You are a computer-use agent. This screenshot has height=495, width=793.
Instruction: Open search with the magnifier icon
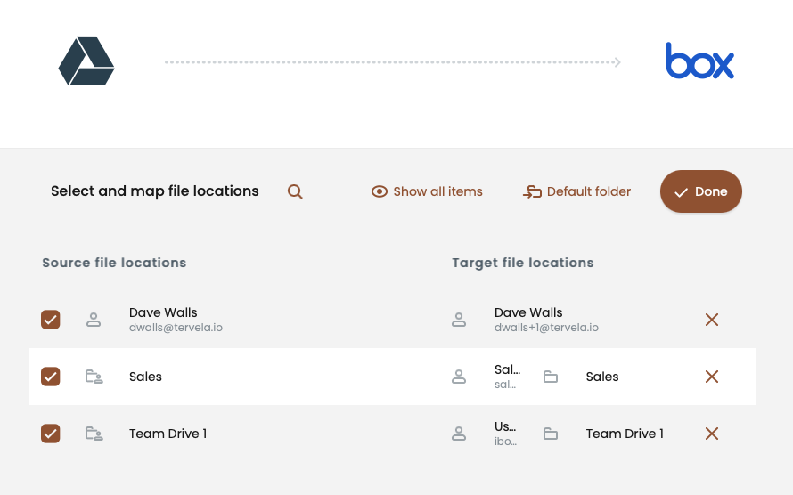pyautogui.click(x=295, y=191)
